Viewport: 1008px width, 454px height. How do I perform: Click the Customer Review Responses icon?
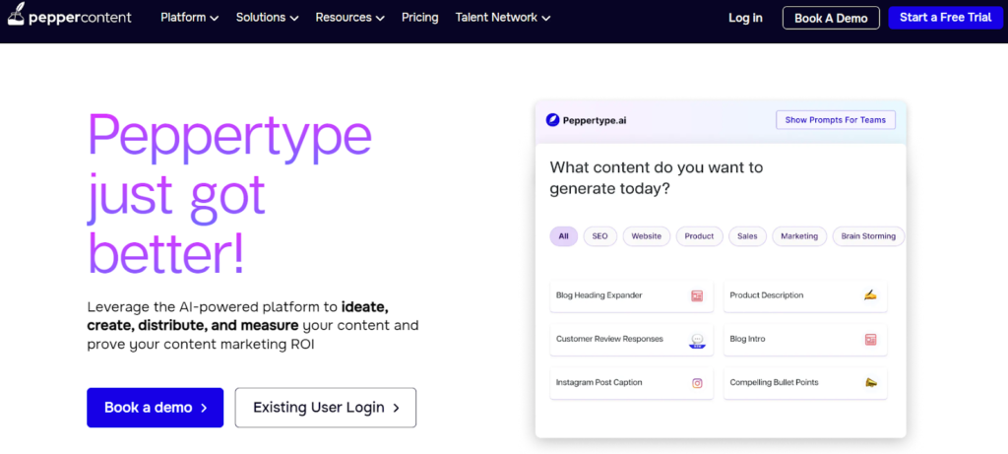pos(697,340)
